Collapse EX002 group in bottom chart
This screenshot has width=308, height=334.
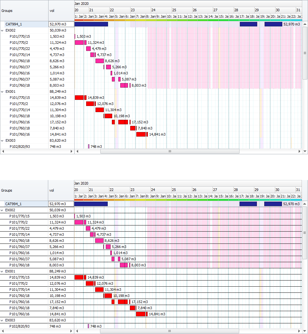click(x=2, y=210)
